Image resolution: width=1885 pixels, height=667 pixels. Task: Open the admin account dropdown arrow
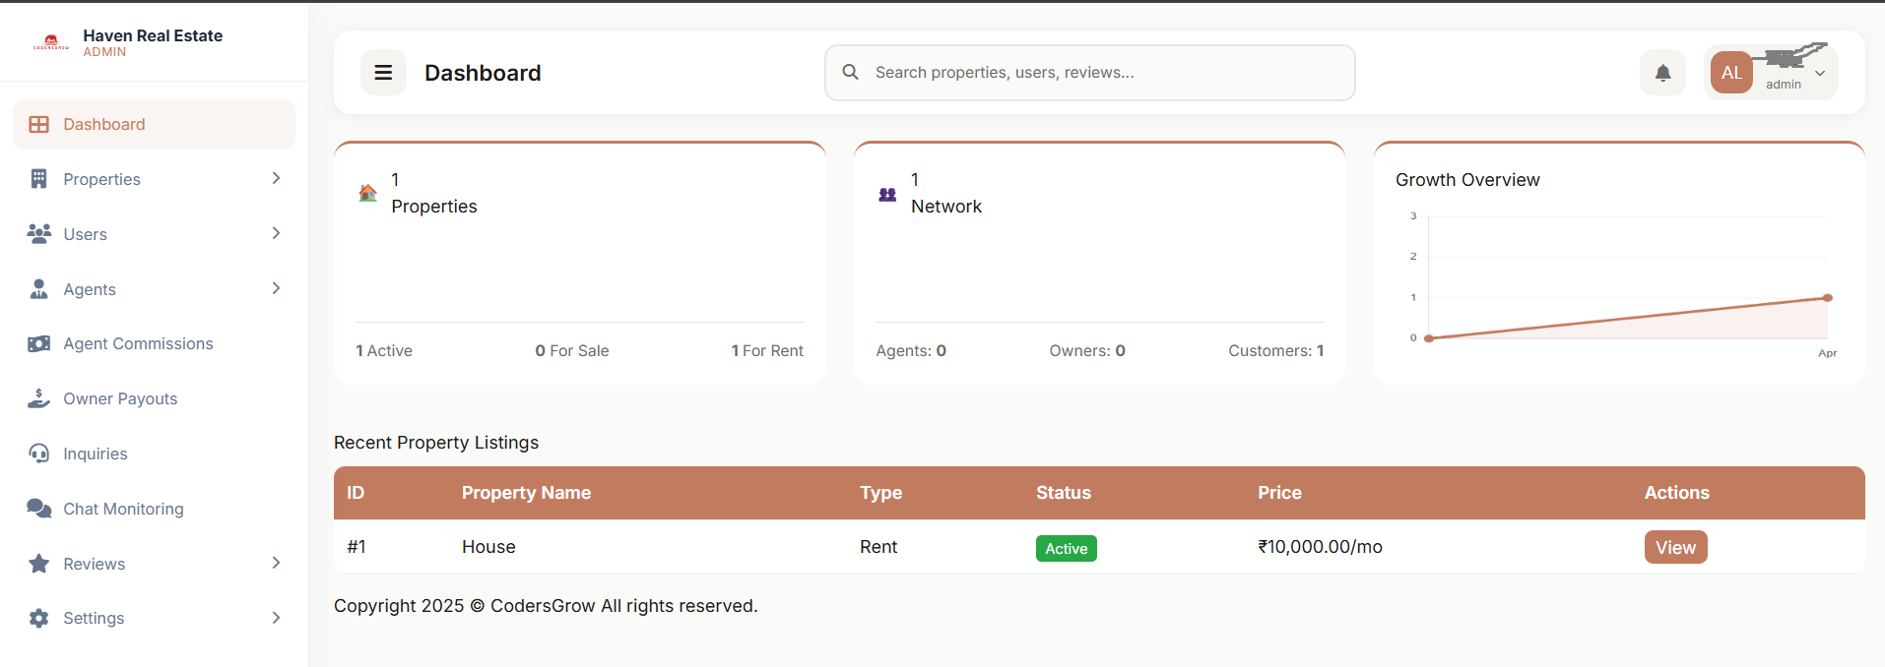click(1820, 74)
